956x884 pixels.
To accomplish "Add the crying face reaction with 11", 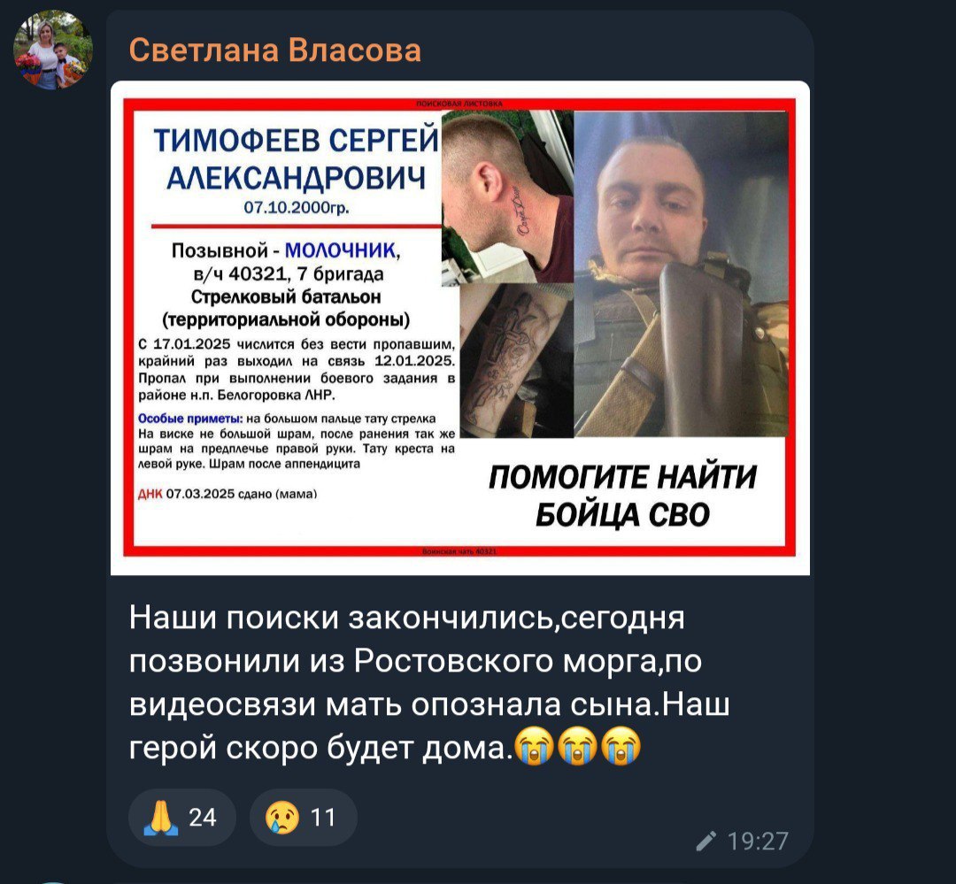I will (x=303, y=817).
